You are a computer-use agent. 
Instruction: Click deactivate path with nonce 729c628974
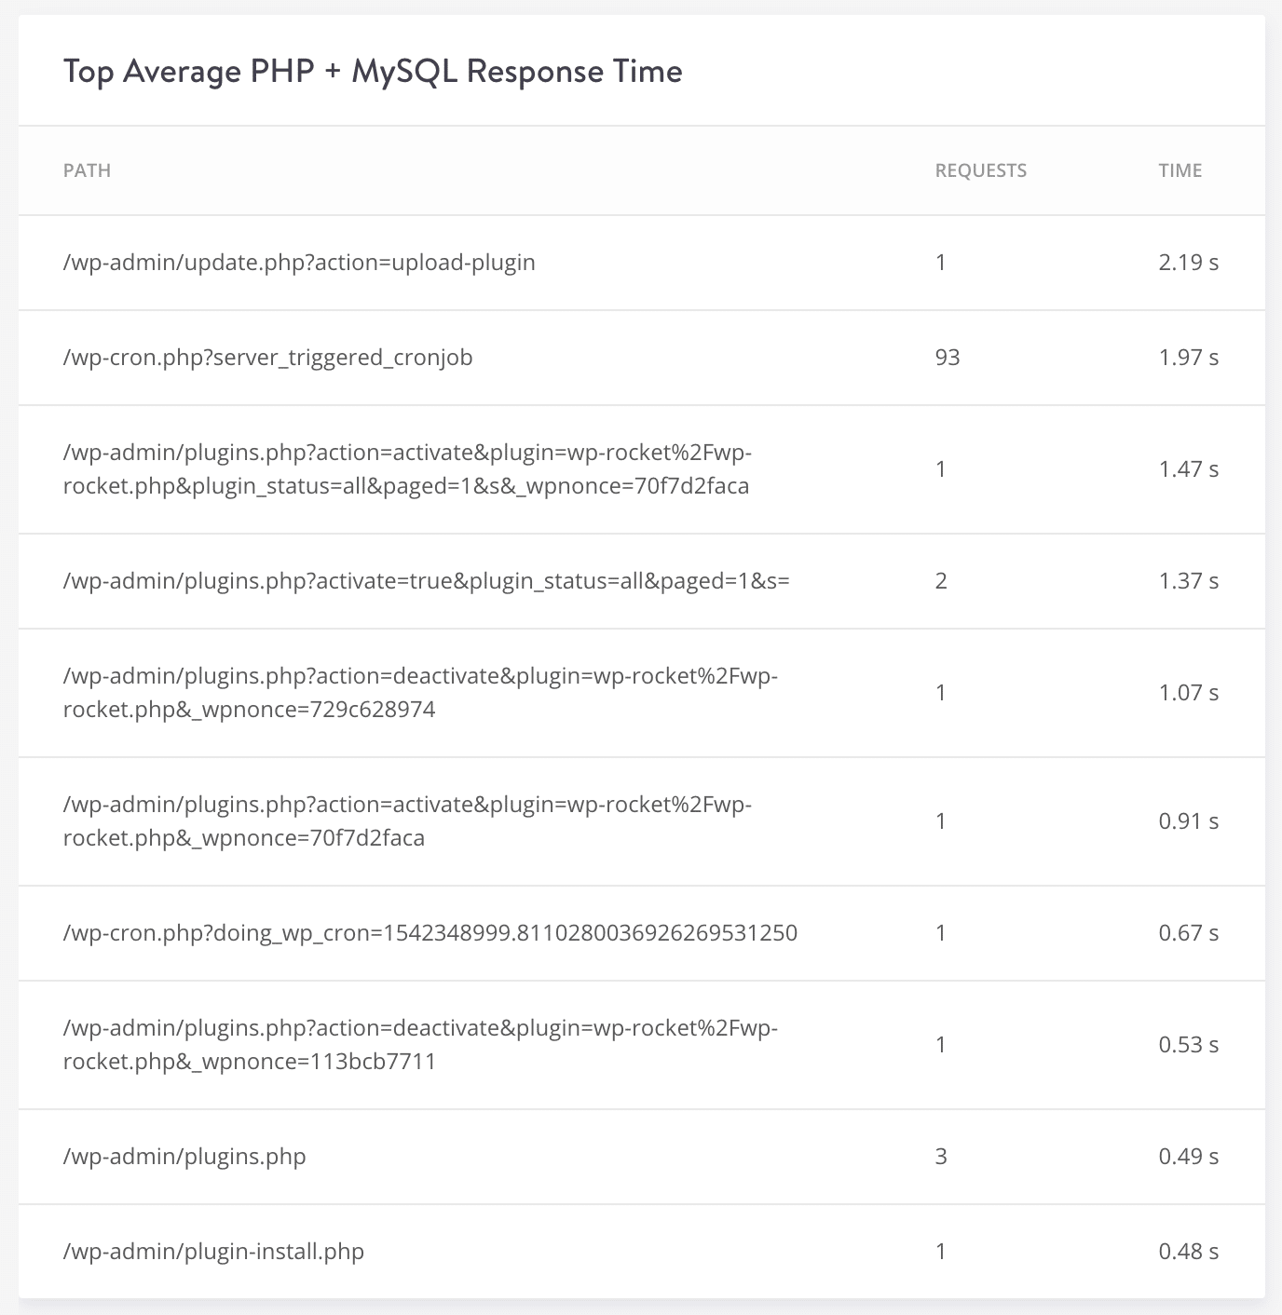coord(420,693)
